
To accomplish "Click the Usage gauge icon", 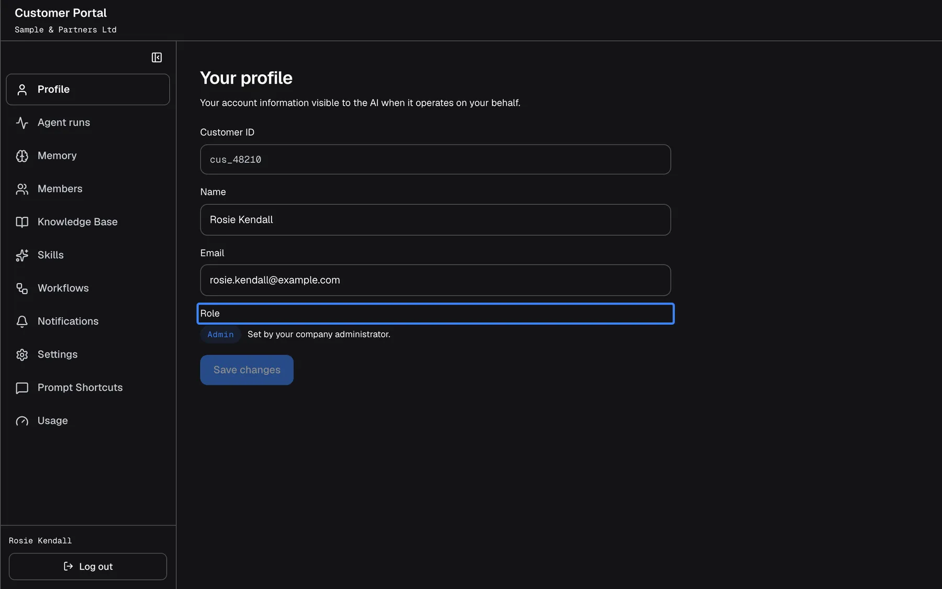I will (x=22, y=421).
